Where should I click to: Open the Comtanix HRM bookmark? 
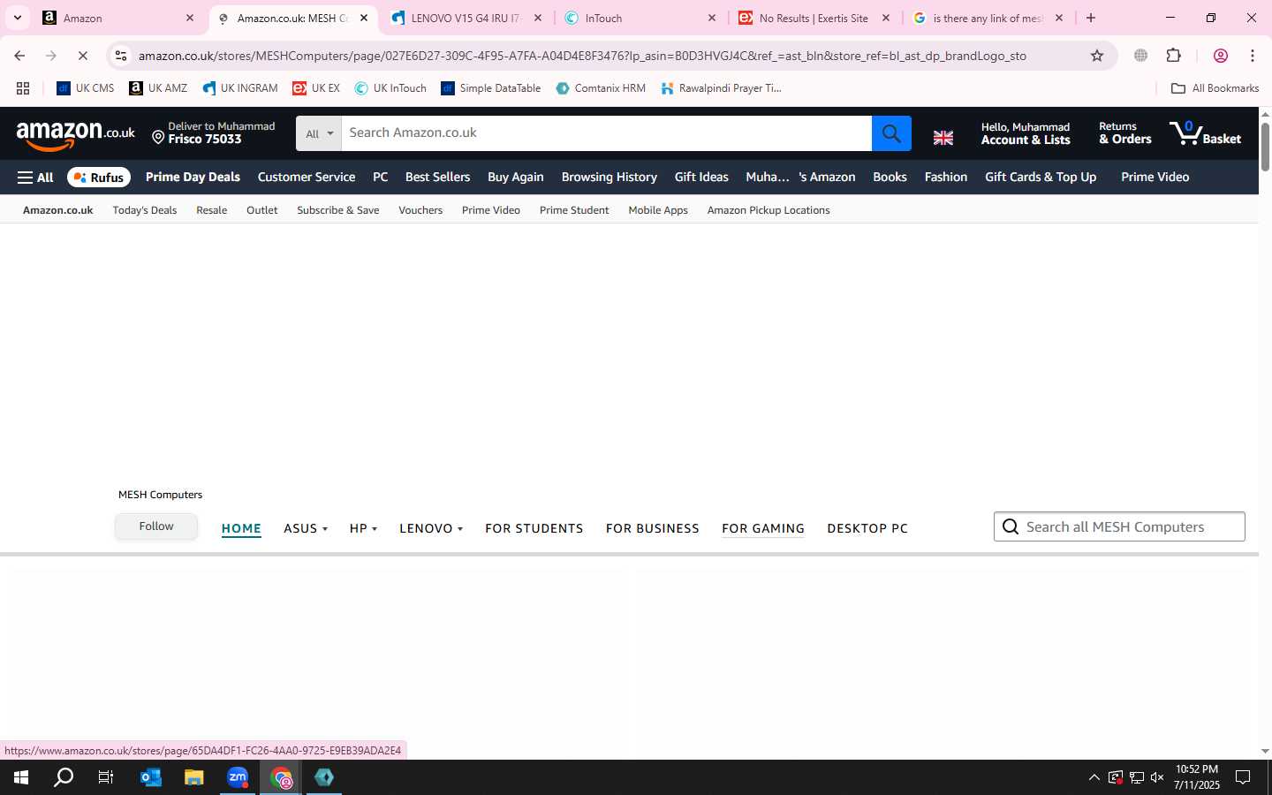(601, 88)
